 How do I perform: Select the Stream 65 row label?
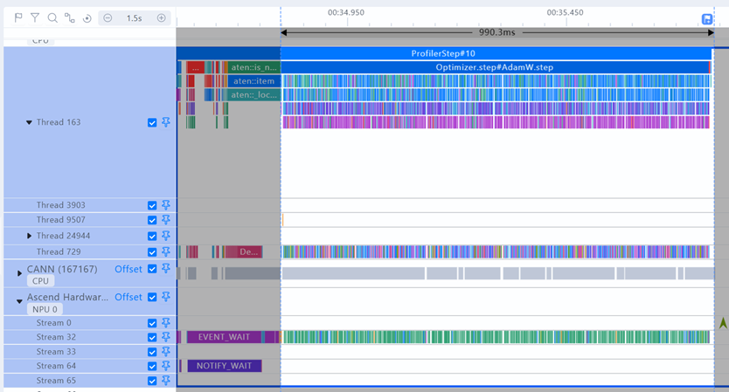click(x=56, y=381)
